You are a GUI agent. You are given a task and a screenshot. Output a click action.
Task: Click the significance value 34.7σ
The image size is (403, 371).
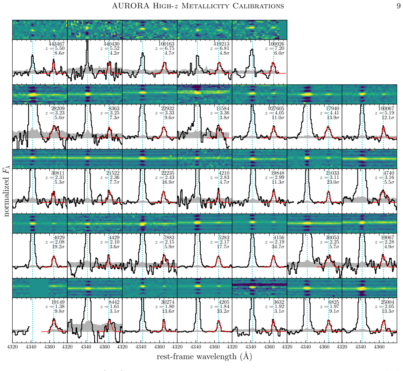278,247
